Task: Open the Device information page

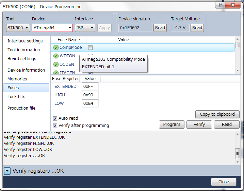Action: [26, 70]
